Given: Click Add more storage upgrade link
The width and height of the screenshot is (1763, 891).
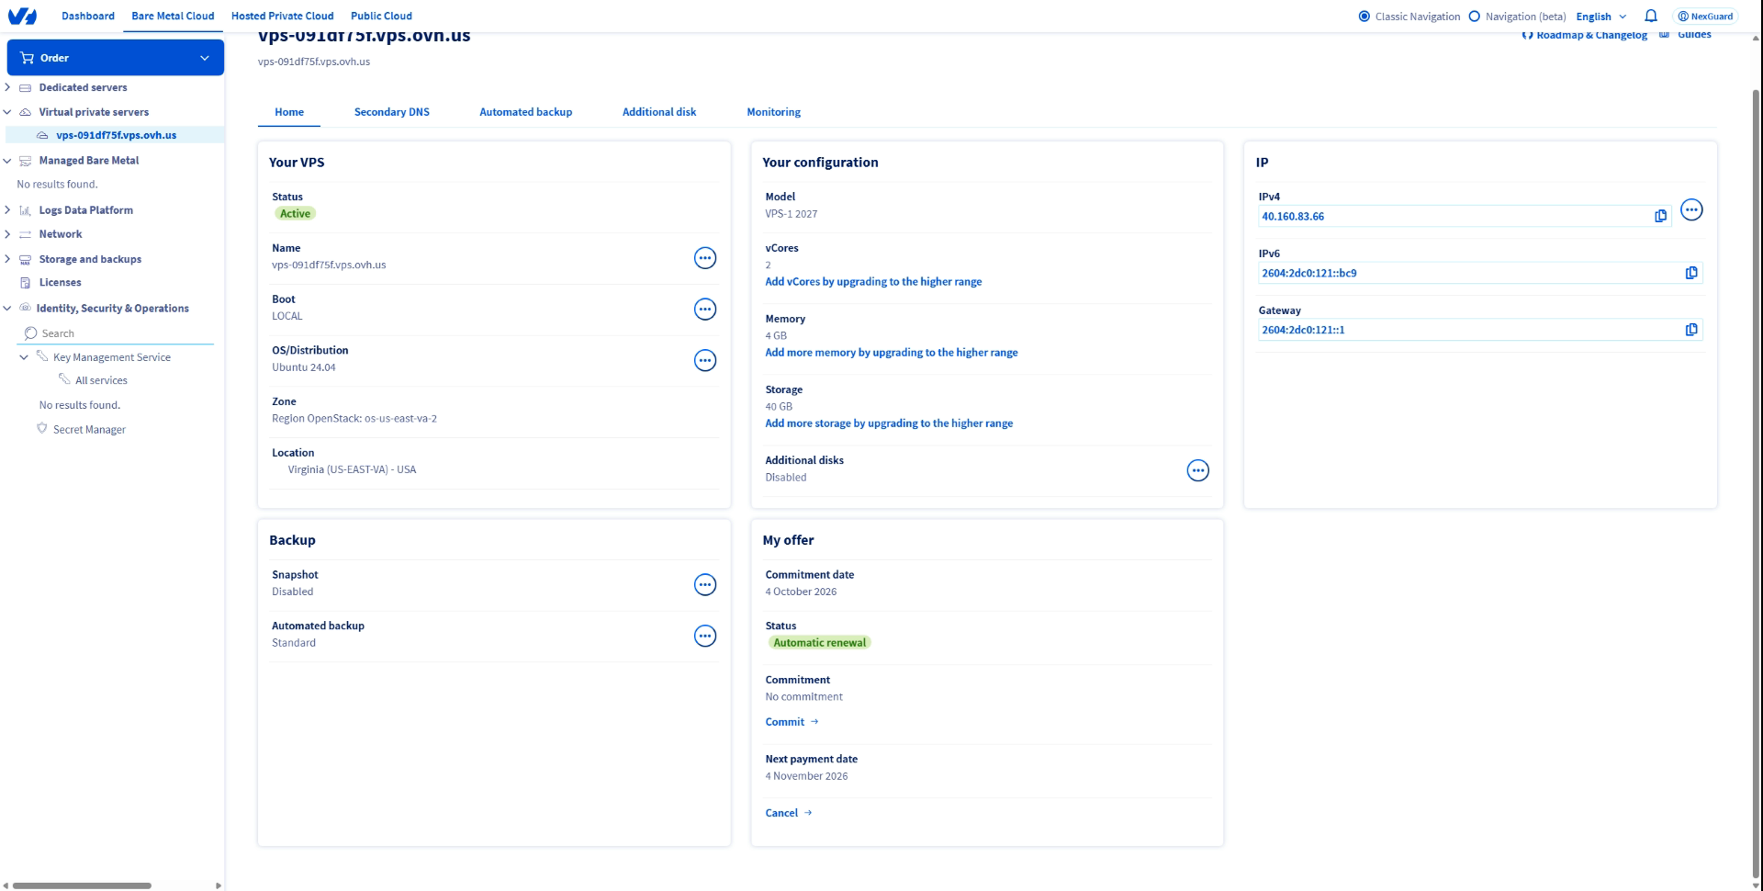Looking at the screenshot, I should [889, 423].
